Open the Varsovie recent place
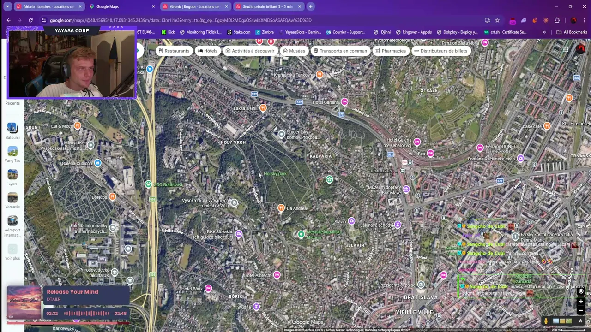Image resolution: width=591 pixels, height=332 pixels. [x=12, y=201]
